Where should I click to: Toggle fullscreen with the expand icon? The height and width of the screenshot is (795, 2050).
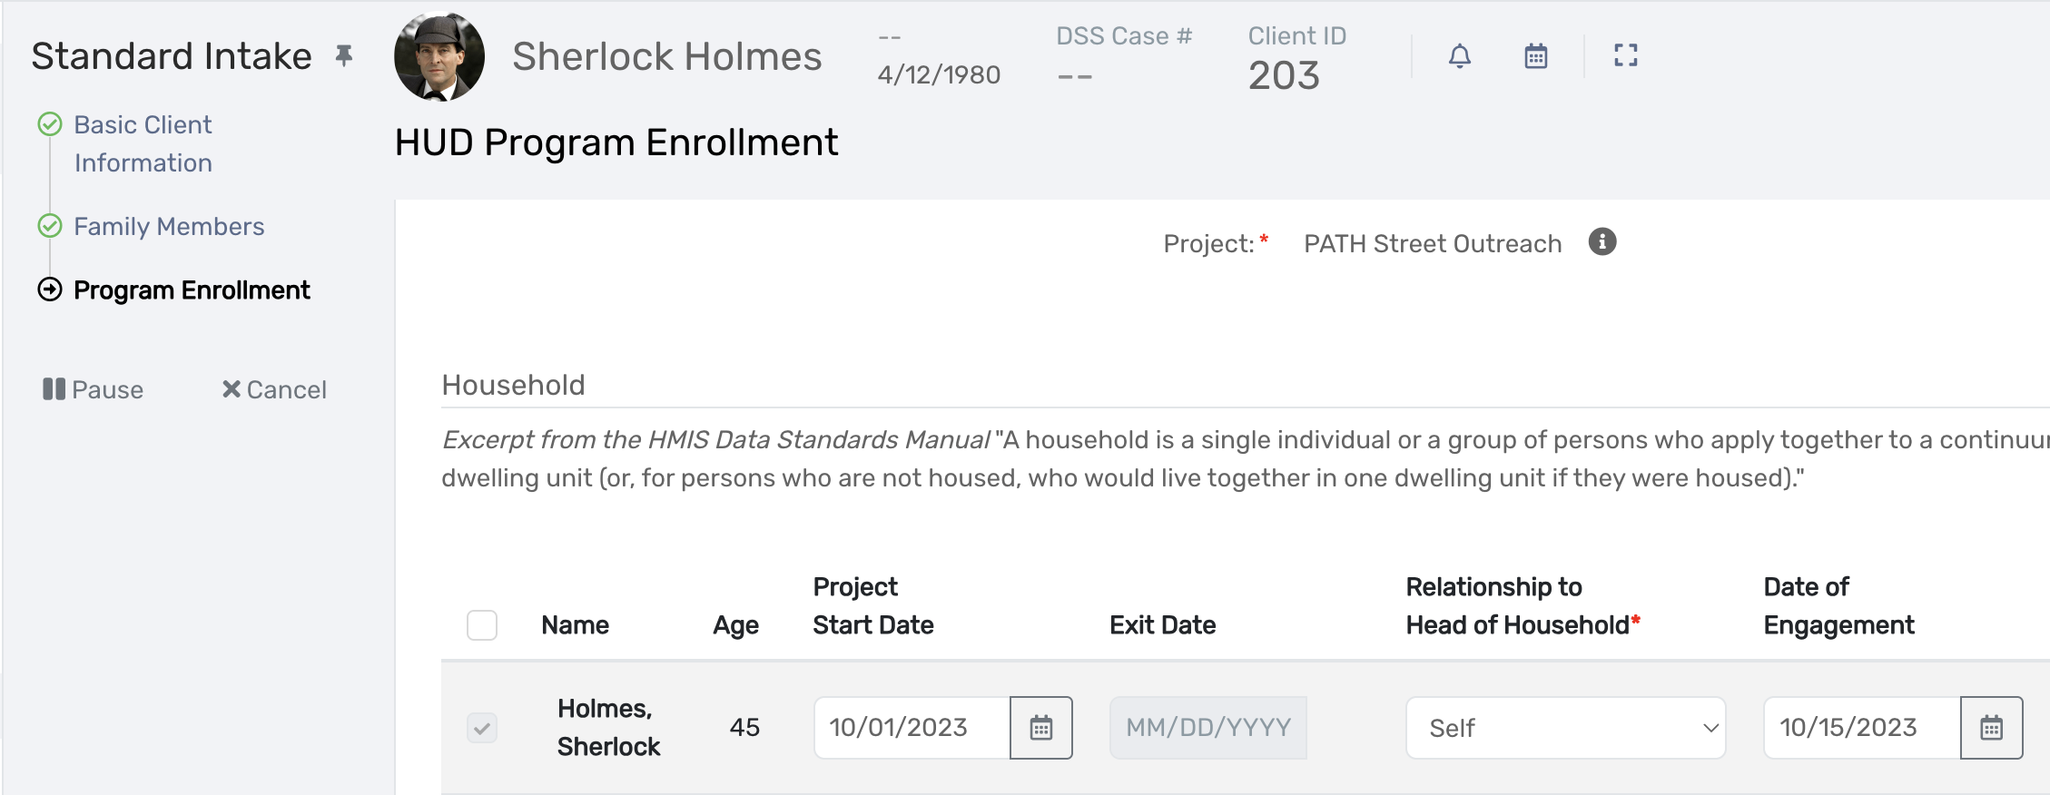coord(1625,56)
